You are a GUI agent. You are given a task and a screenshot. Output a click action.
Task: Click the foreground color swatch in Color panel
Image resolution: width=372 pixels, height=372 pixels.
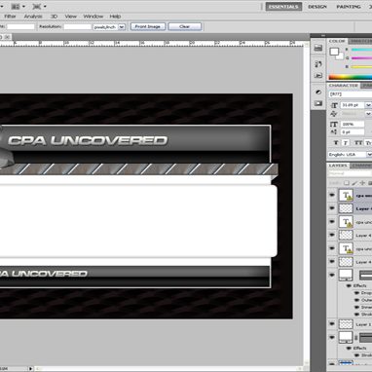pos(334,52)
